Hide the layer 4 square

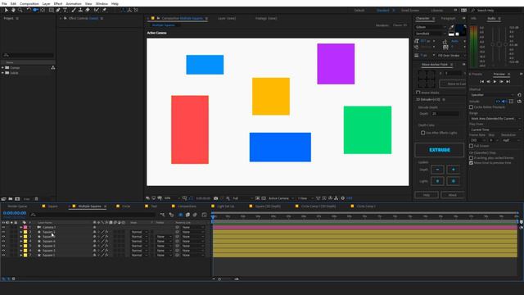[x=3, y=241]
